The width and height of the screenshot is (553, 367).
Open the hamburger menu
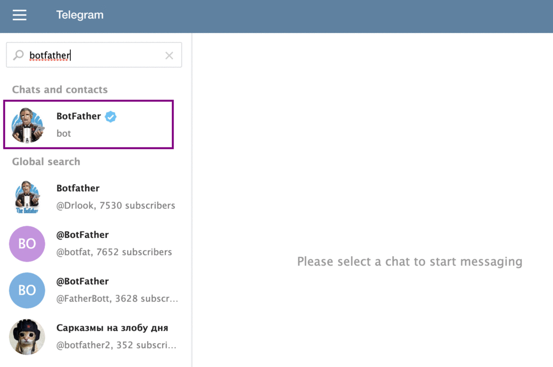click(x=19, y=15)
